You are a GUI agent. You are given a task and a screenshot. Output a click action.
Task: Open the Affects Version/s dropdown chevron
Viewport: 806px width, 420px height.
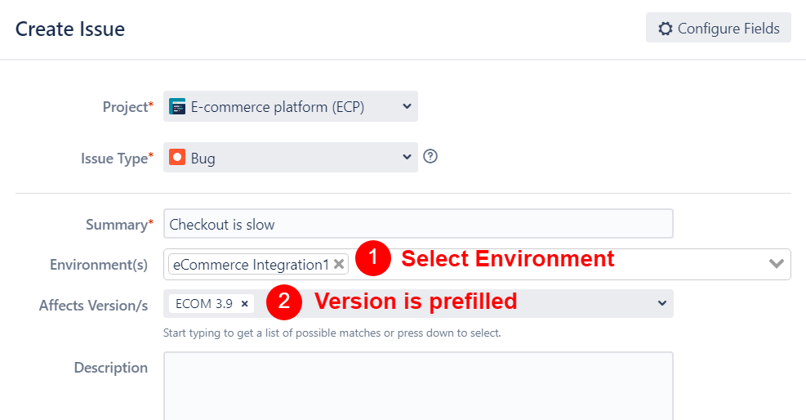click(x=661, y=303)
